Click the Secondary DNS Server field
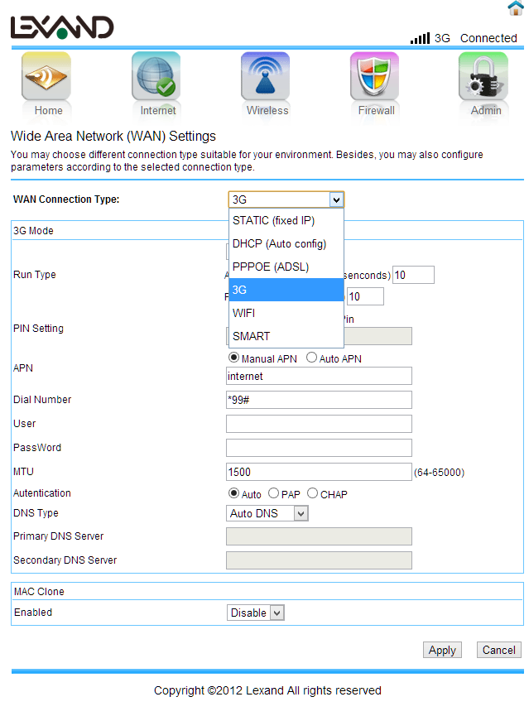Screen dimensions: 529x716 (x=319, y=560)
